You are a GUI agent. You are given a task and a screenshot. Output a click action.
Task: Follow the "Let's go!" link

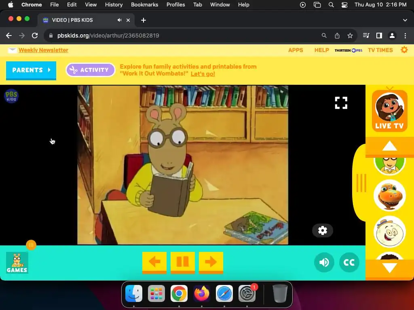203,74
